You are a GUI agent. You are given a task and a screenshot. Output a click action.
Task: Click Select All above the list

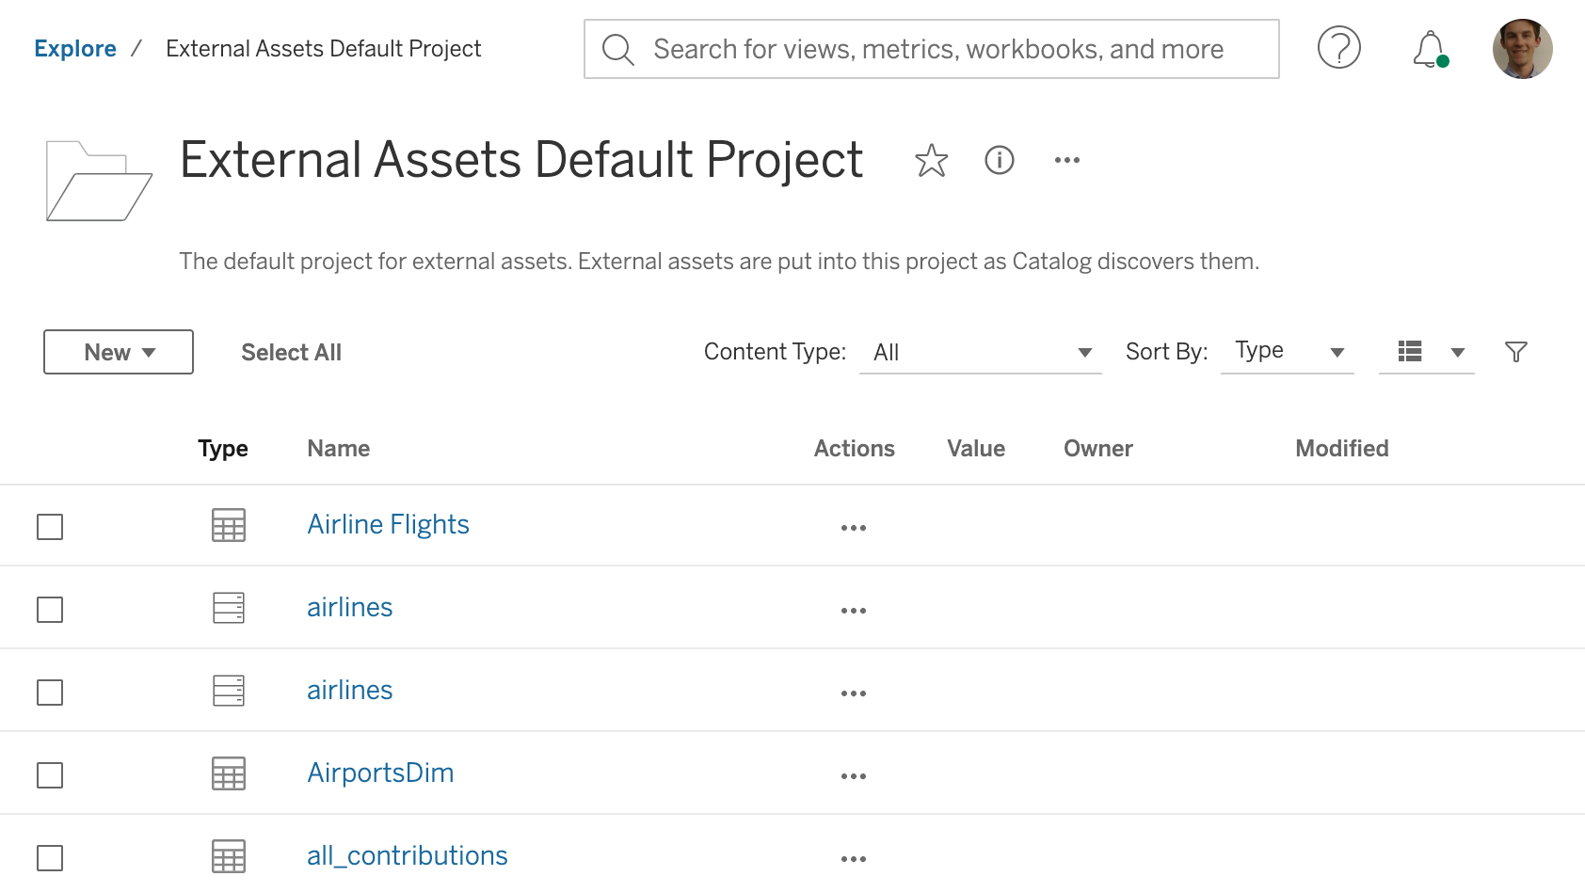coord(290,352)
